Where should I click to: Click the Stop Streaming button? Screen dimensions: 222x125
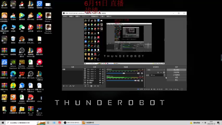pyautogui.click(x=176, y=70)
